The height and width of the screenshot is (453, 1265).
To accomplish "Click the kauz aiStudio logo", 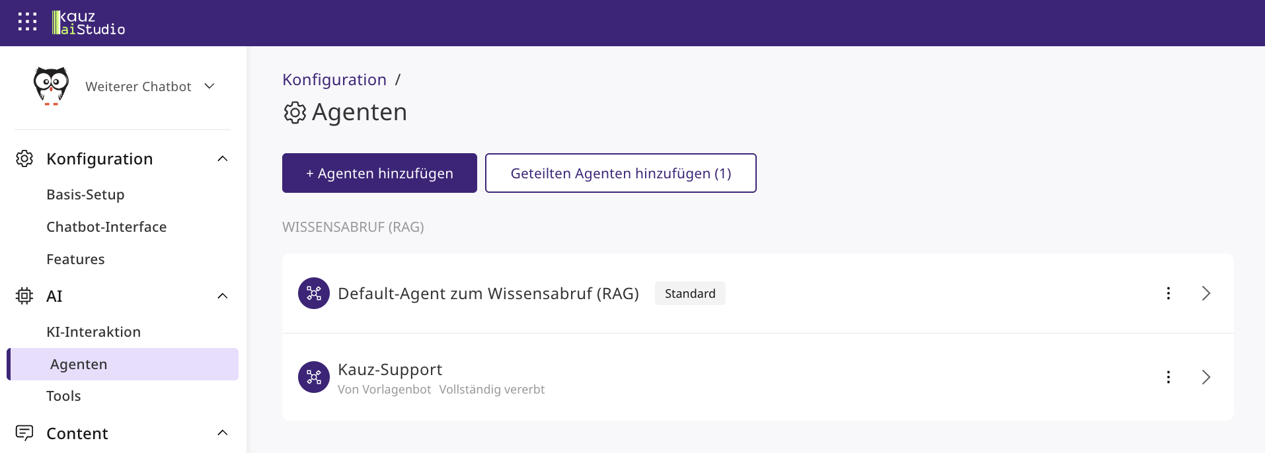I will pos(89,22).
